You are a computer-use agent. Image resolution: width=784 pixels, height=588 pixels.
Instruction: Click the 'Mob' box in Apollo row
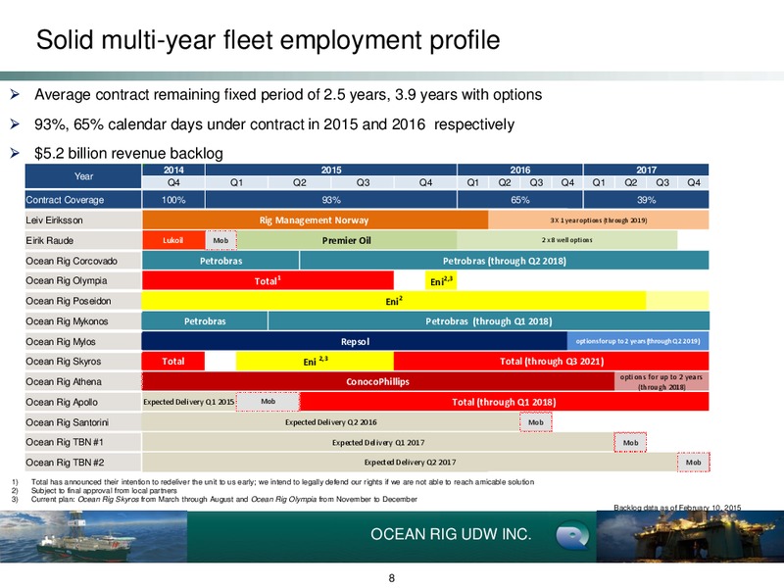(x=268, y=402)
